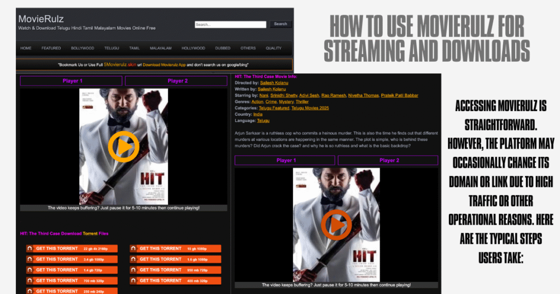The width and height of the screenshot is (560, 294).
Task: Click the Download Movierulz App link
Action: click(x=164, y=65)
